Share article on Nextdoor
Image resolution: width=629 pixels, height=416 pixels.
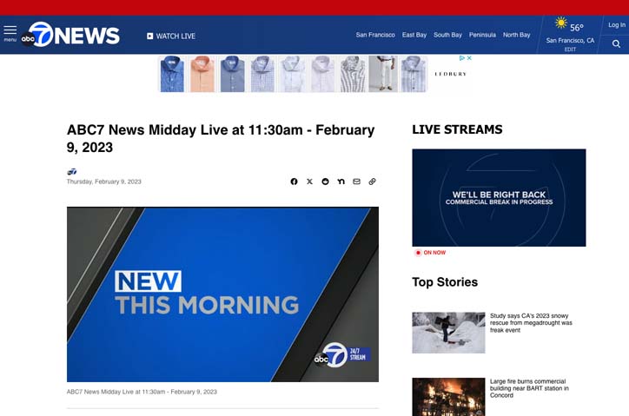pyautogui.click(x=341, y=182)
